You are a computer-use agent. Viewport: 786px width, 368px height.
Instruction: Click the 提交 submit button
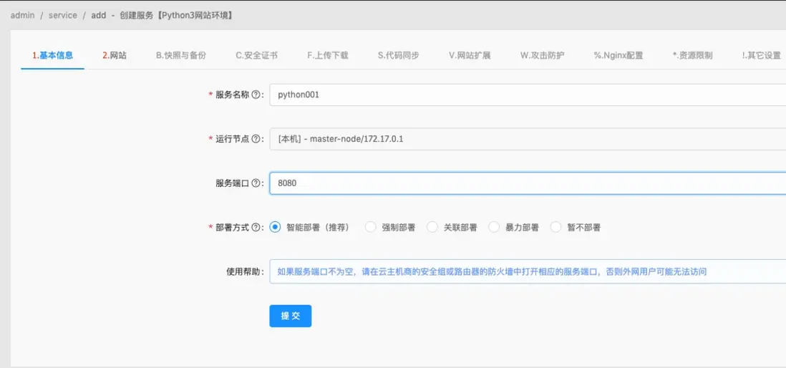(x=290, y=316)
